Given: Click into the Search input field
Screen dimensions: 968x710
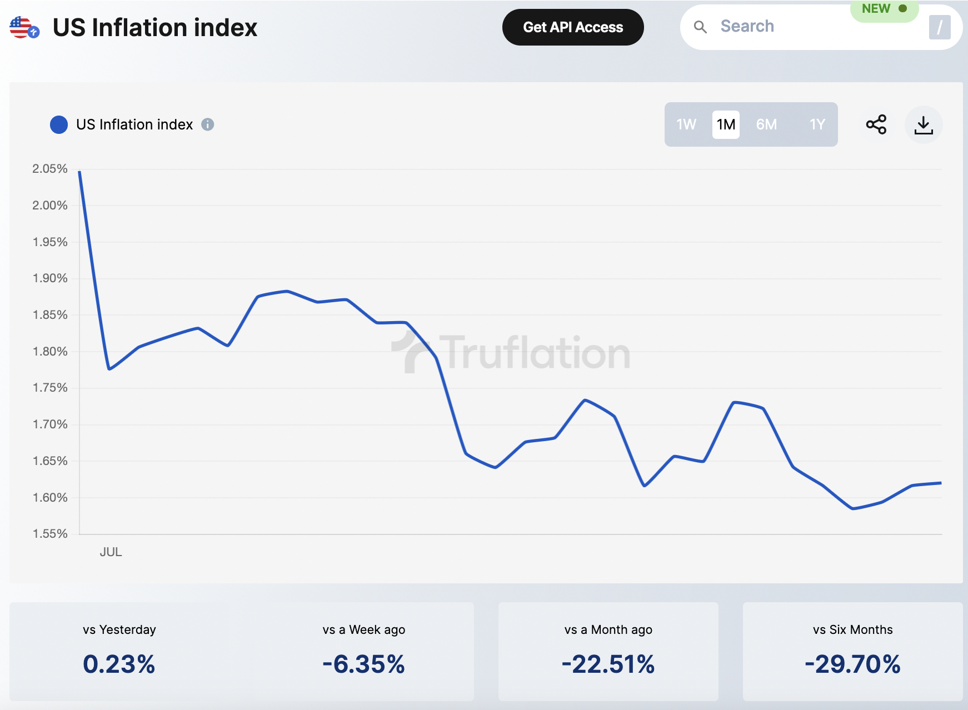Looking at the screenshot, I should [x=806, y=27].
